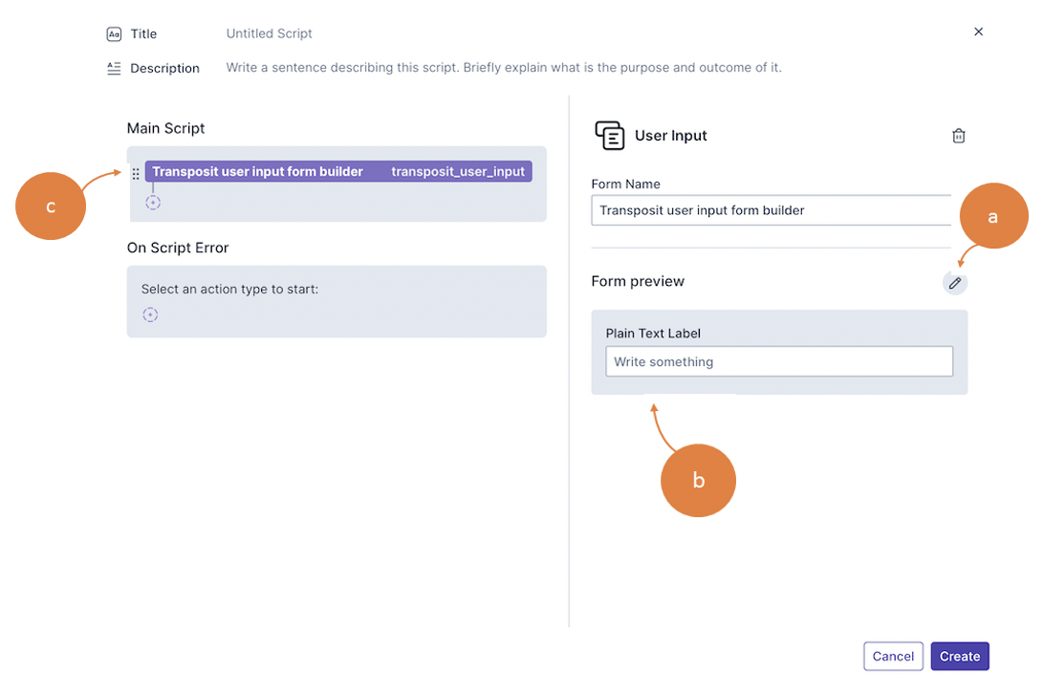Click the six-dot drag handle on the script step
1044x694 pixels.
(x=136, y=173)
